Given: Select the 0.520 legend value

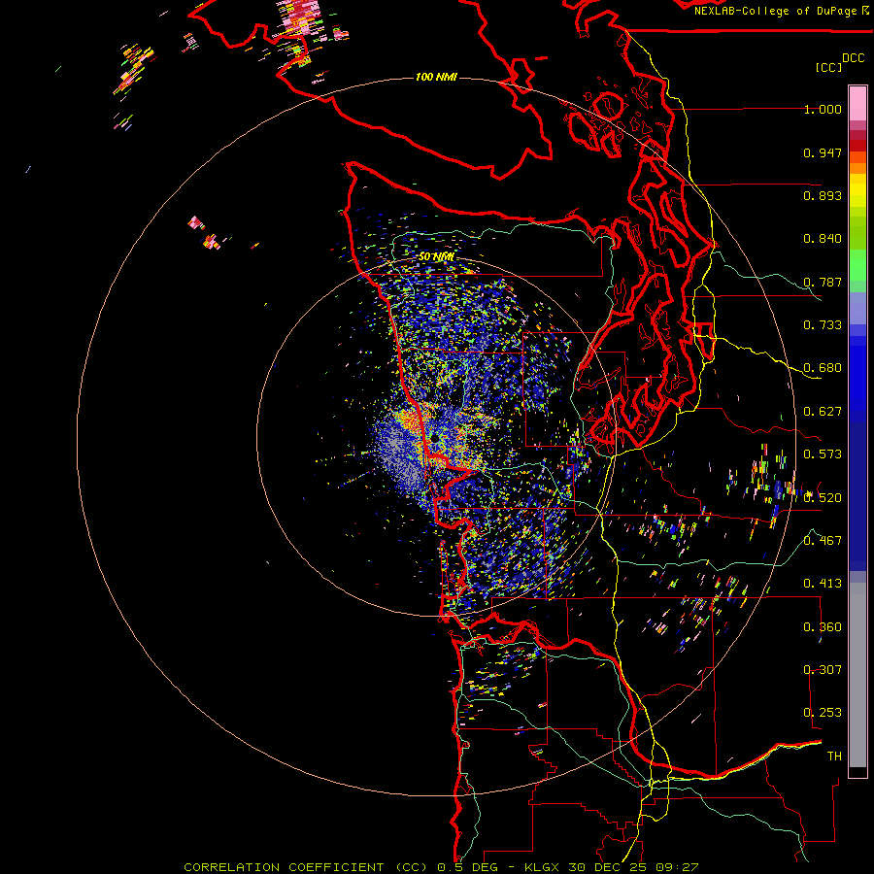Looking at the screenshot, I should [823, 498].
